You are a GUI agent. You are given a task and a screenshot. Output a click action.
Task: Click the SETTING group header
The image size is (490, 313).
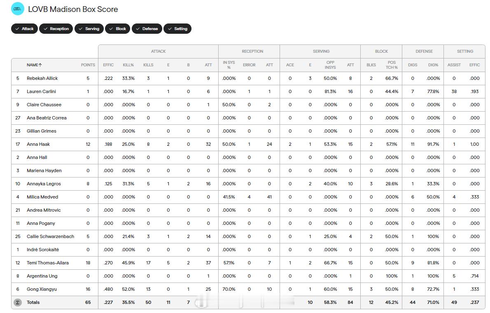[x=465, y=51]
